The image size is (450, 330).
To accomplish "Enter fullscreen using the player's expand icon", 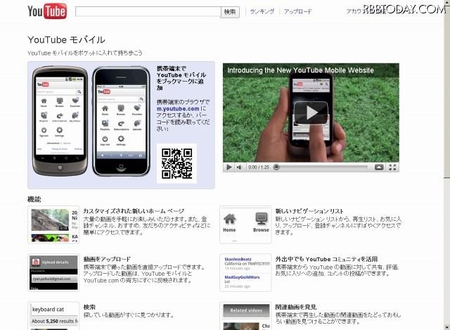I will tap(392, 167).
